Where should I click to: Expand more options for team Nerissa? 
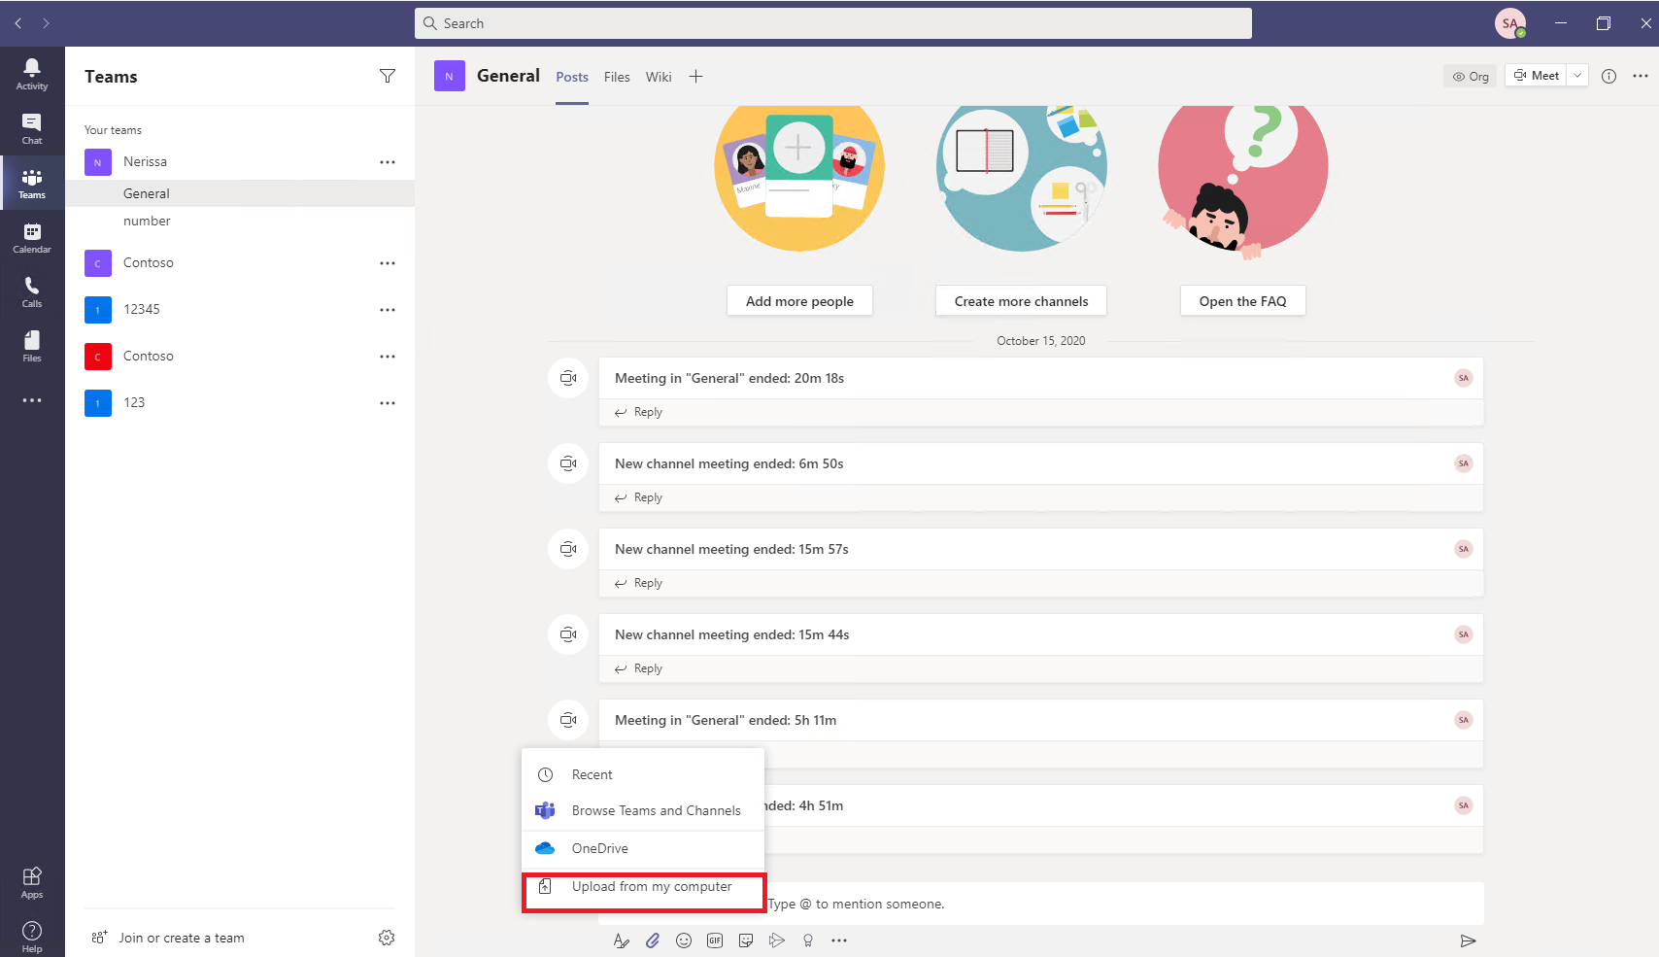388,161
